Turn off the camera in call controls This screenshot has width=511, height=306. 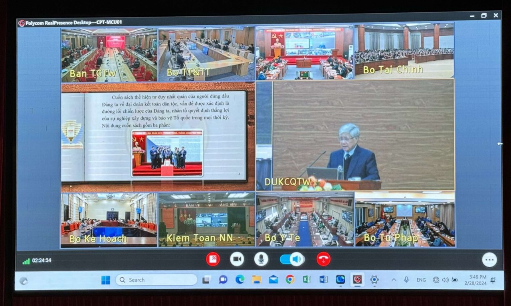pos(237,259)
